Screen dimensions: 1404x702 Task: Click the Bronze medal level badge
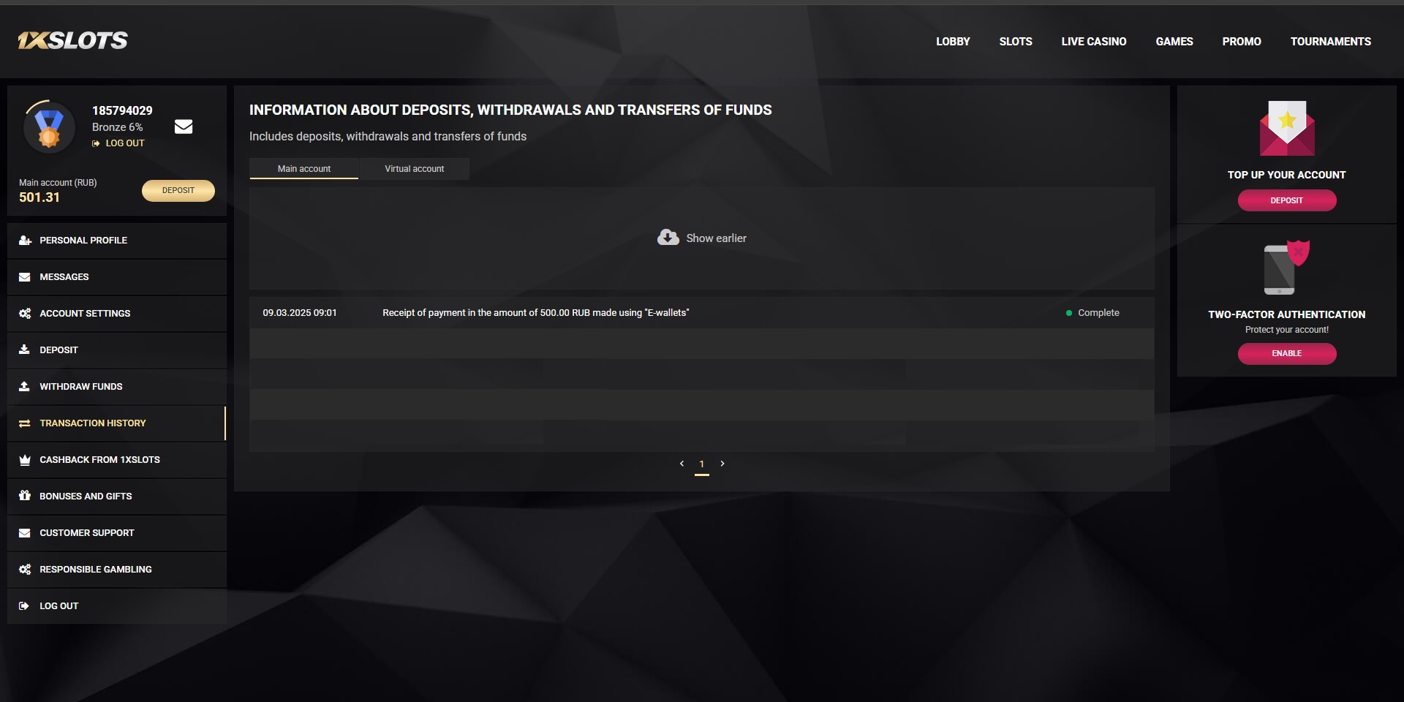point(49,127)
